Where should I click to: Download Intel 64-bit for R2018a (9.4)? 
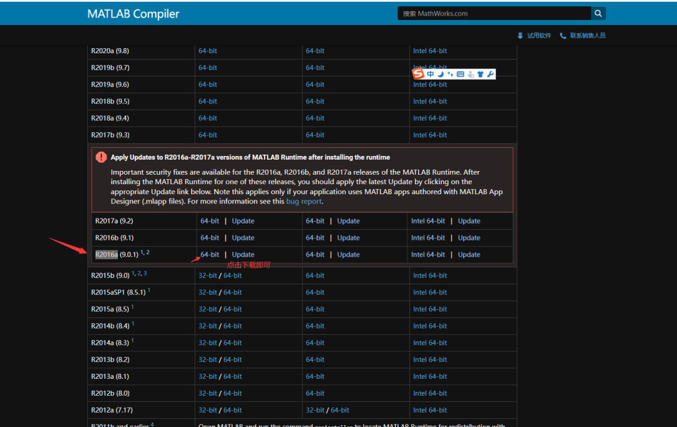click(x=429, y=118)
